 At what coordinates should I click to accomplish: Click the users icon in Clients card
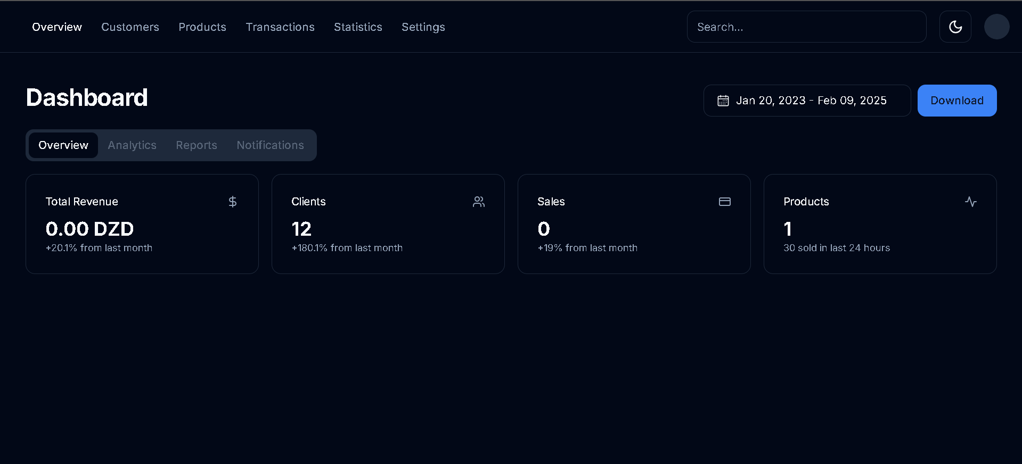pos(479,202)
